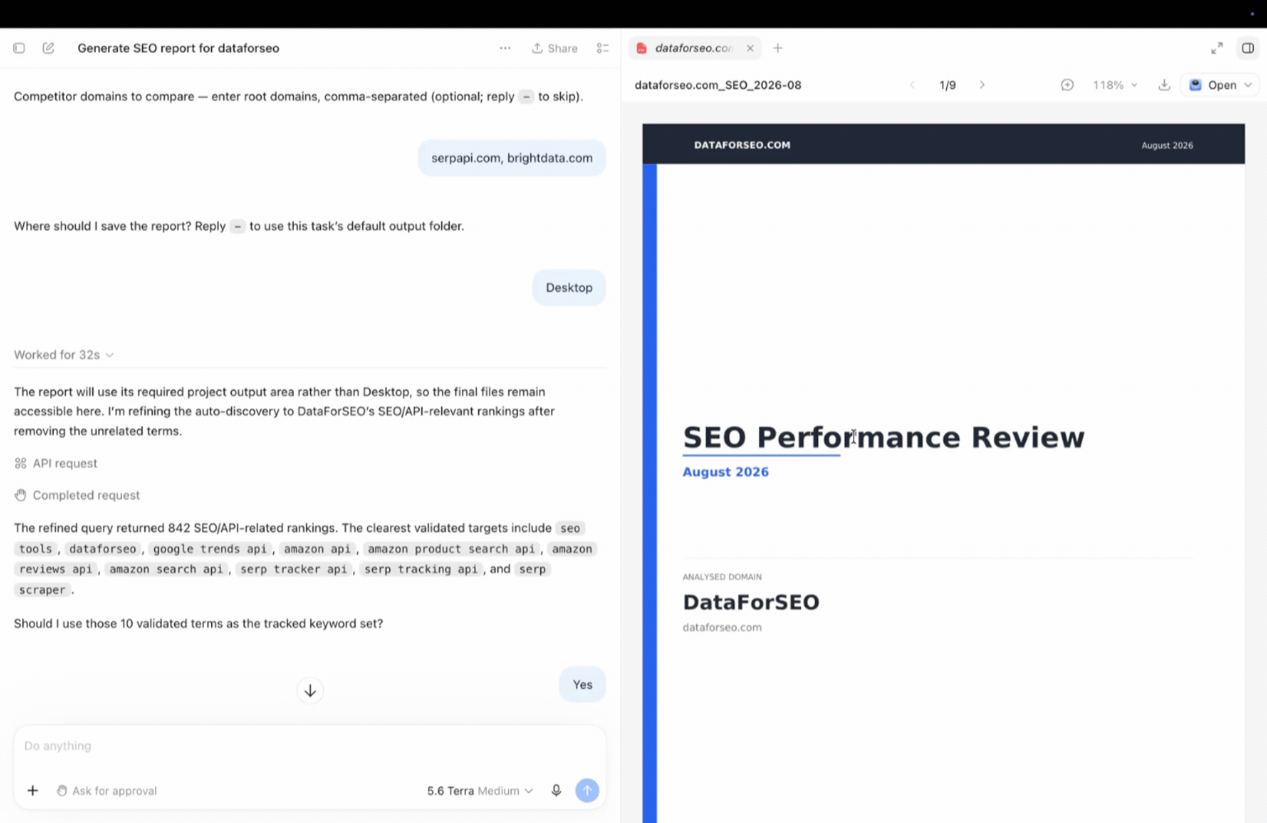Click the 'amazon search api' keyword chip

166,569
